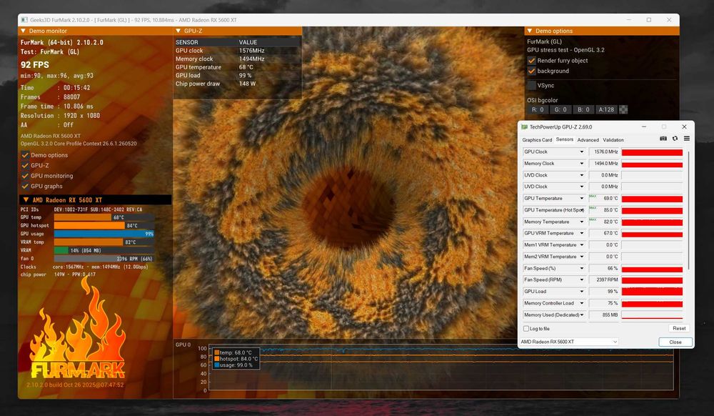
Task: Open the Fan Speed (%) dropdown
Action: coord(581,268)
